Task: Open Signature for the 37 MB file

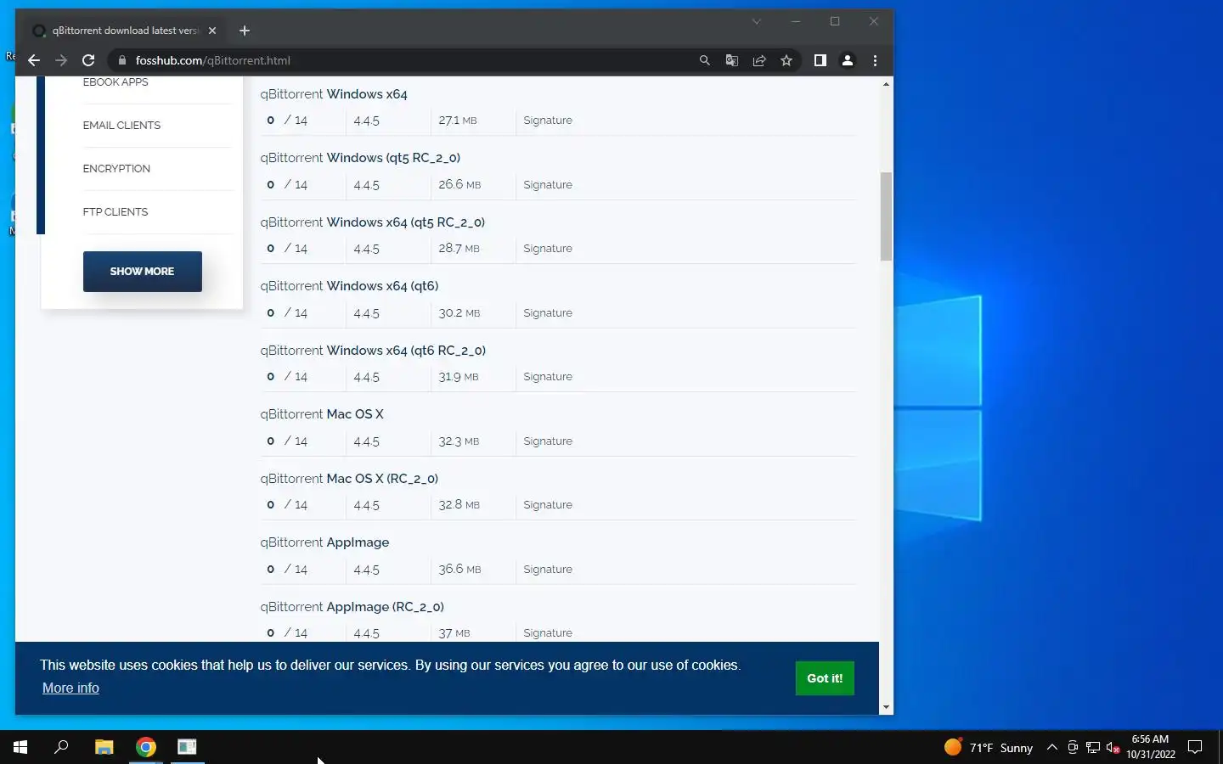Action: [548, 633]
